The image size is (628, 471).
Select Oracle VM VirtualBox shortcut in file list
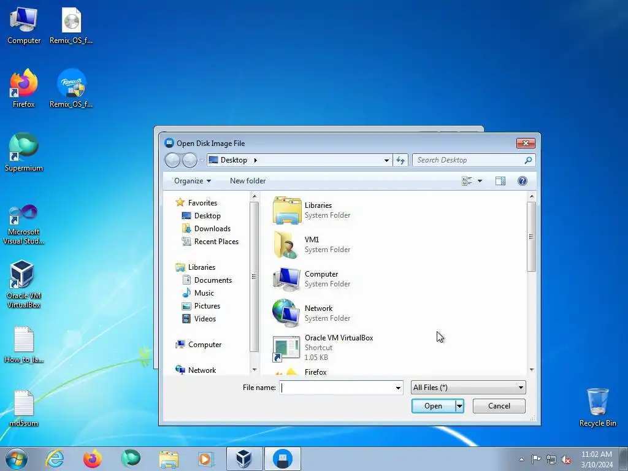[323, 348]
